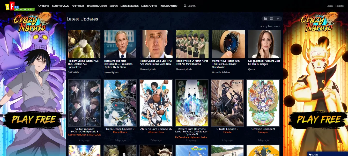Open Latest Anime in the navigation
The width and height of the screenshot is (348, 156).
(149, 6)
